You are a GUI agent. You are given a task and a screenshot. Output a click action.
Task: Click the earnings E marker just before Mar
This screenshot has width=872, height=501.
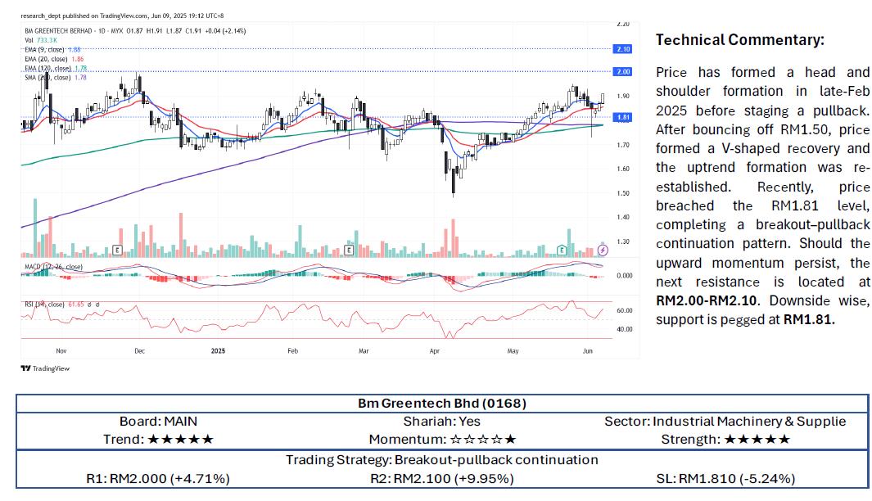(349, 250)
